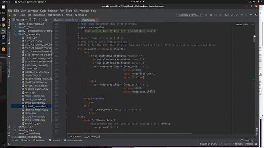Click the Chrome icon in Ubuntu dock

pyautogui.click(x=3, y=25)
